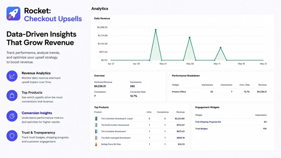The width and height of the screenshot is (281, 158).
Task: Click the Apr 21 x-axis label
Action: tap(111, 64)
